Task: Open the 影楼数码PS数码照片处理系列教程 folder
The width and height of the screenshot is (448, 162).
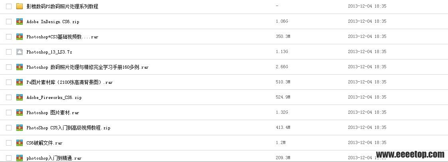Action: pyautogui.click(x=62, y=6)
